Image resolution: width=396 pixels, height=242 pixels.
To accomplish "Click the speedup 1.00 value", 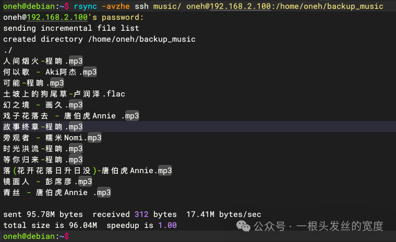I will (x=167, y=225).
